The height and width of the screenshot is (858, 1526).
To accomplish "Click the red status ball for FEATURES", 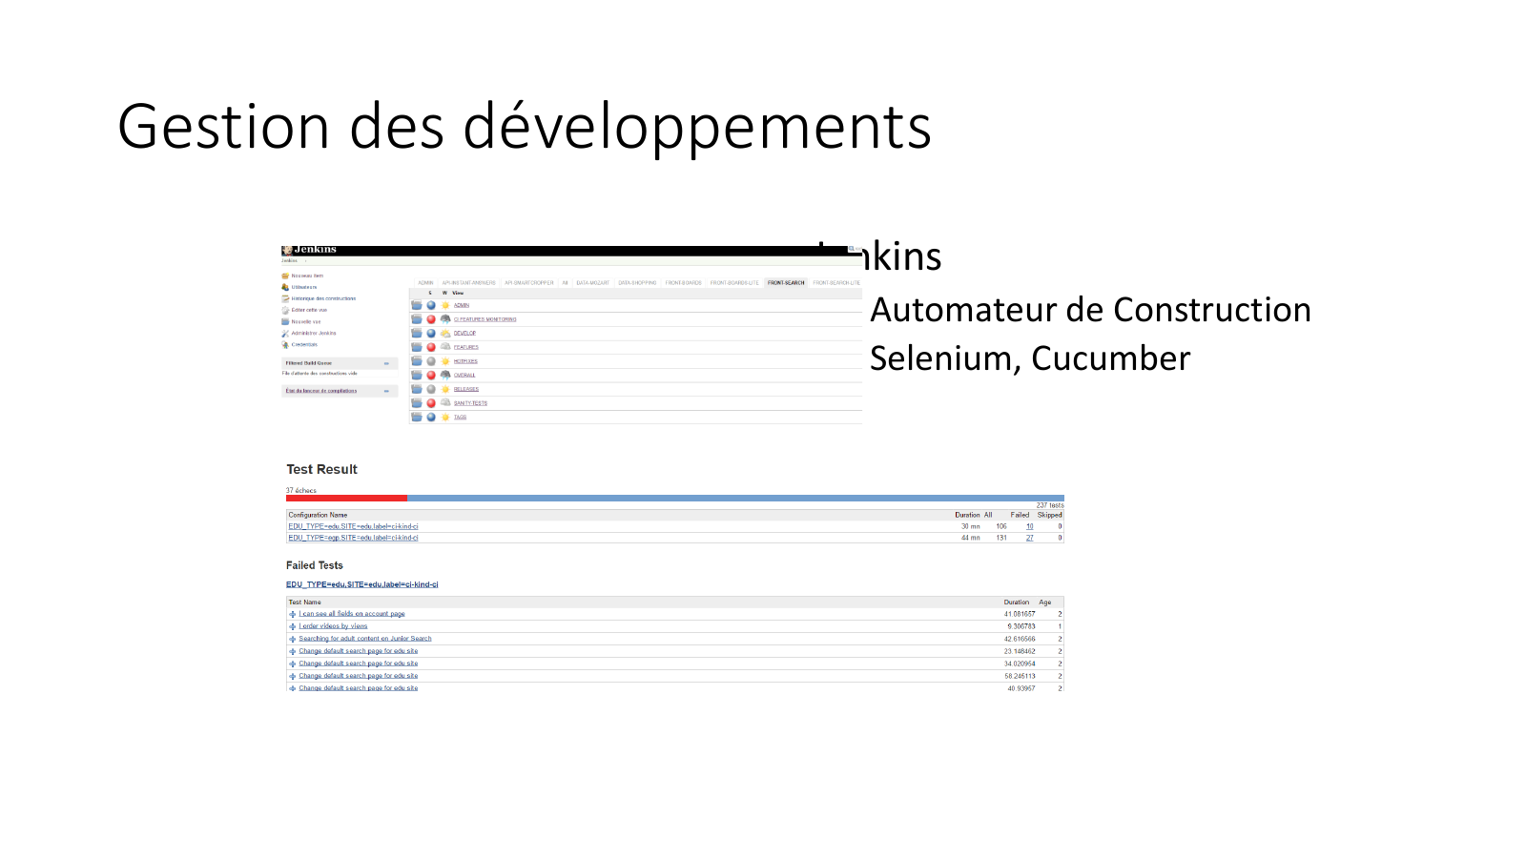I will (x=431, y=347).
